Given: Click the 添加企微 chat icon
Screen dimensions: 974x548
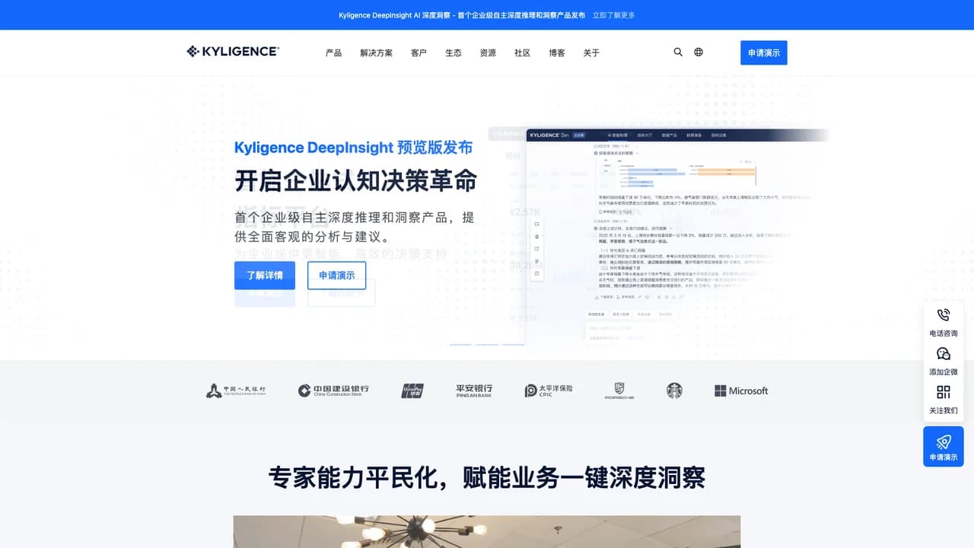Looking at the screenshot, I should pyautogui.click(x=944, y=354).
